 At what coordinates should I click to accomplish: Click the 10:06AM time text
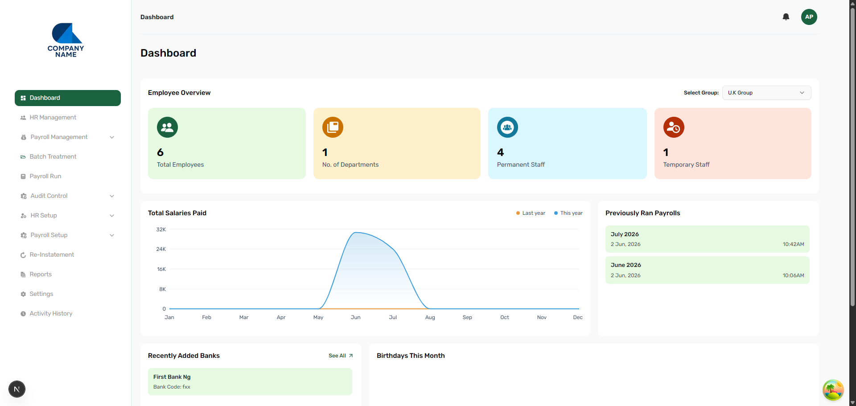(x=793, y=275)
